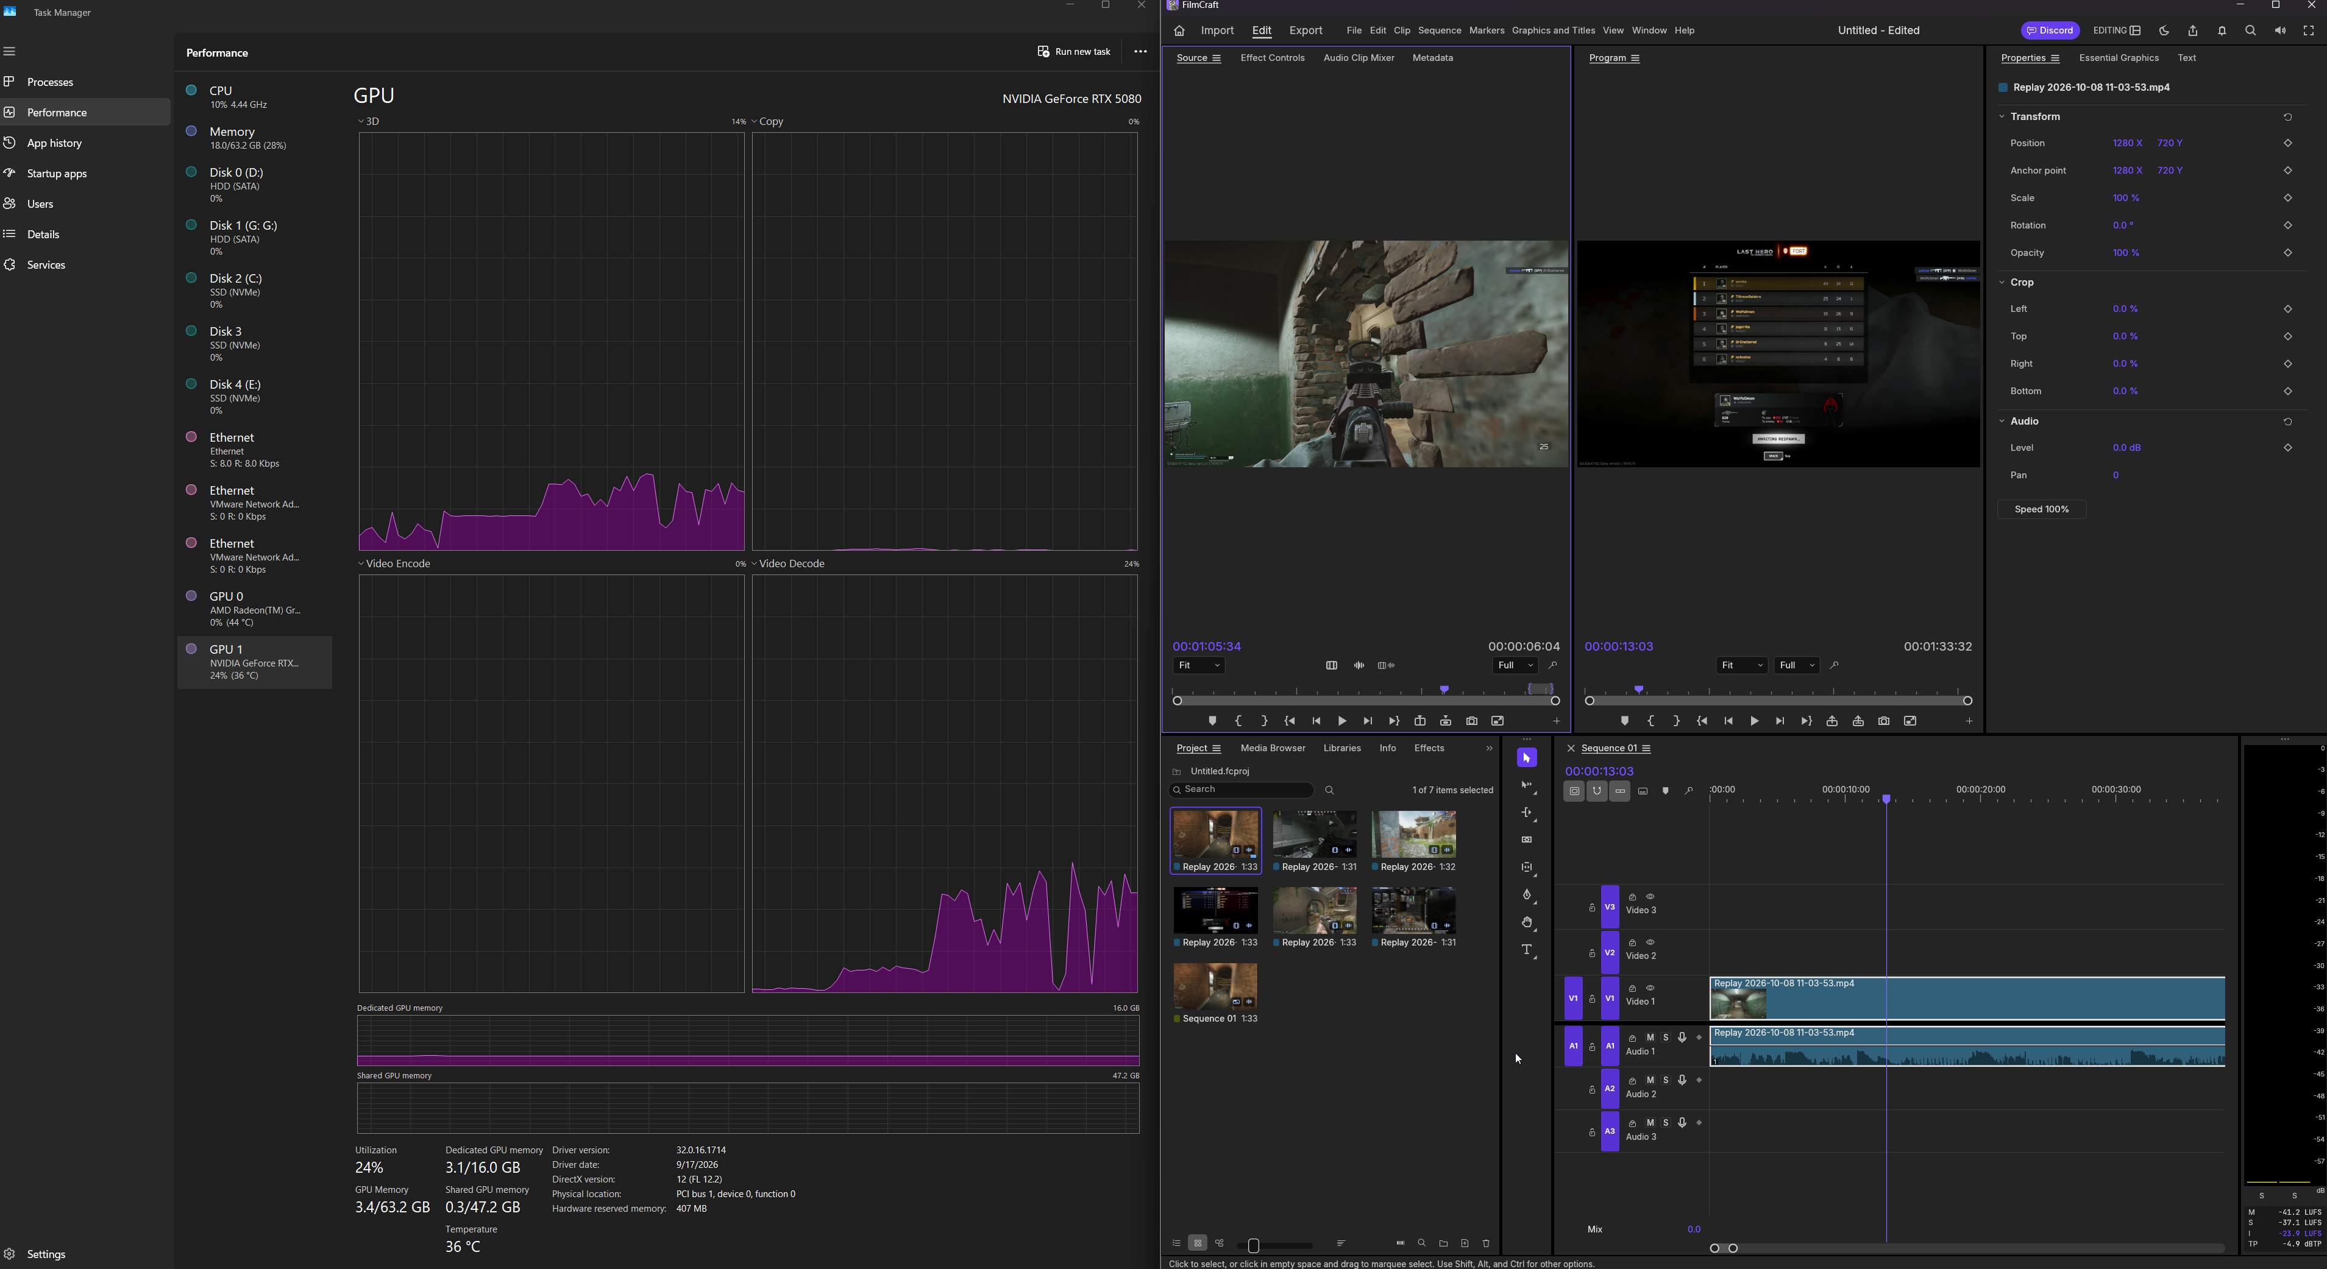Open the Media Browser tab
The image size is (2327, 1269).
1272,749
